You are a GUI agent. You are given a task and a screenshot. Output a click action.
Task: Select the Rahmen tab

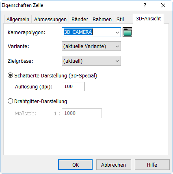[x=102, y=20]
